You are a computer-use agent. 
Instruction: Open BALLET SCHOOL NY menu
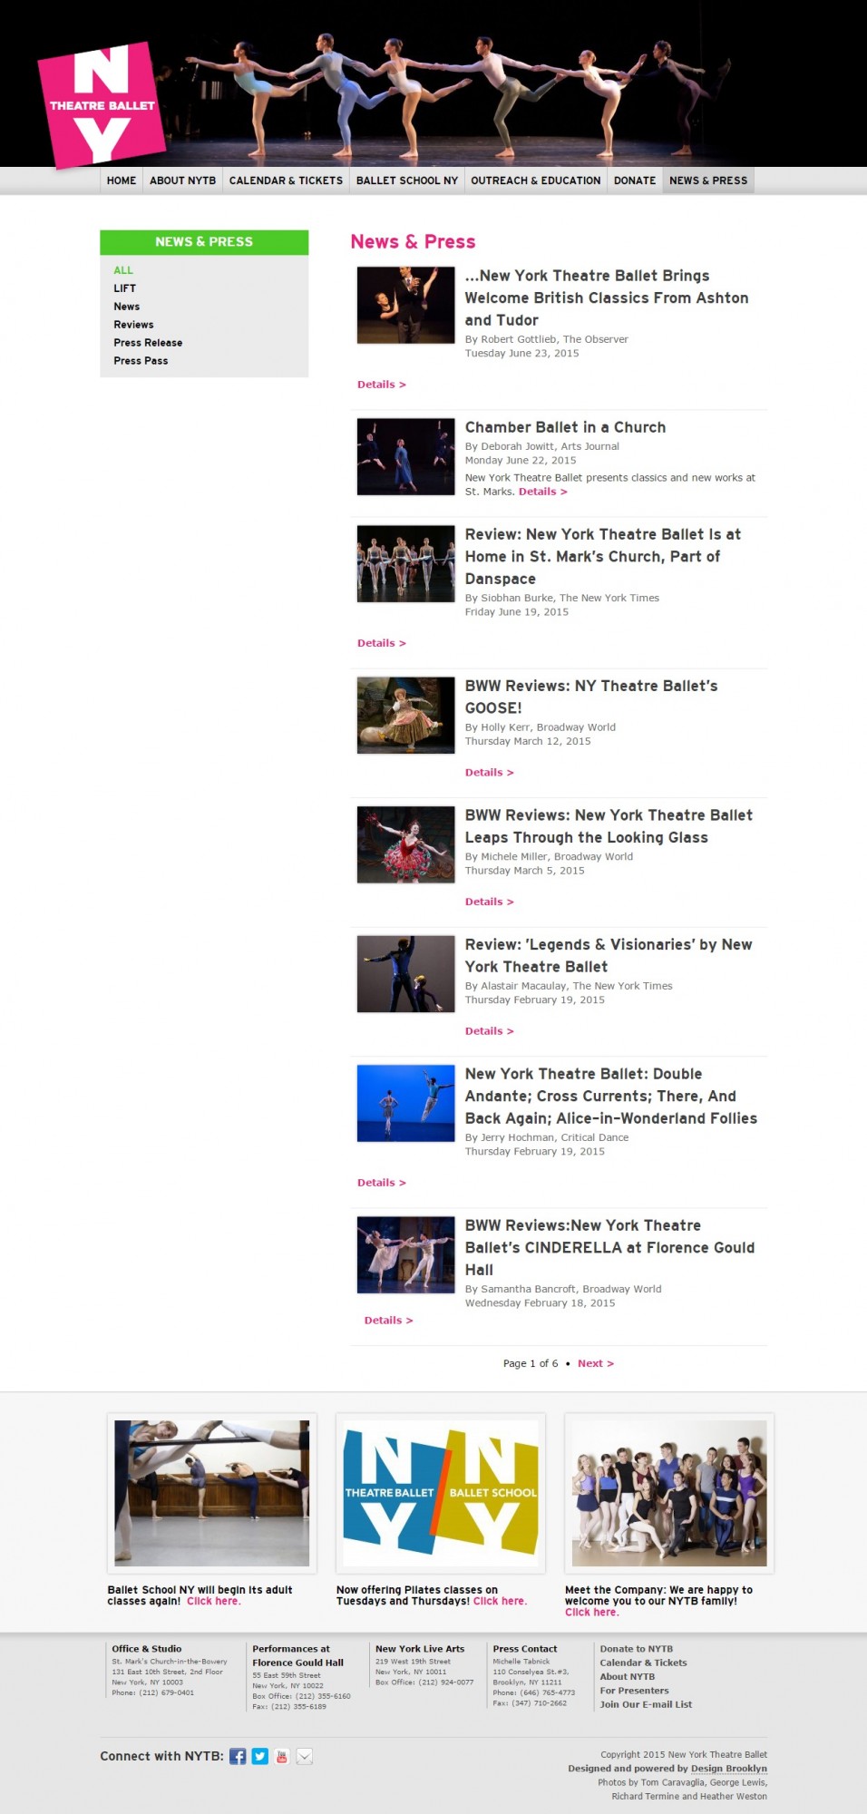pos(407,180)
